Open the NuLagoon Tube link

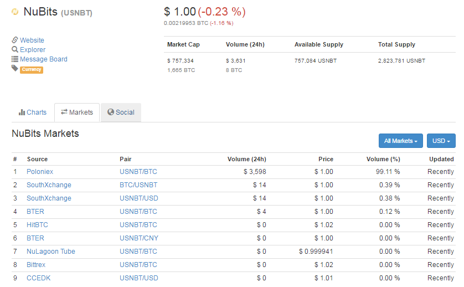51,252
